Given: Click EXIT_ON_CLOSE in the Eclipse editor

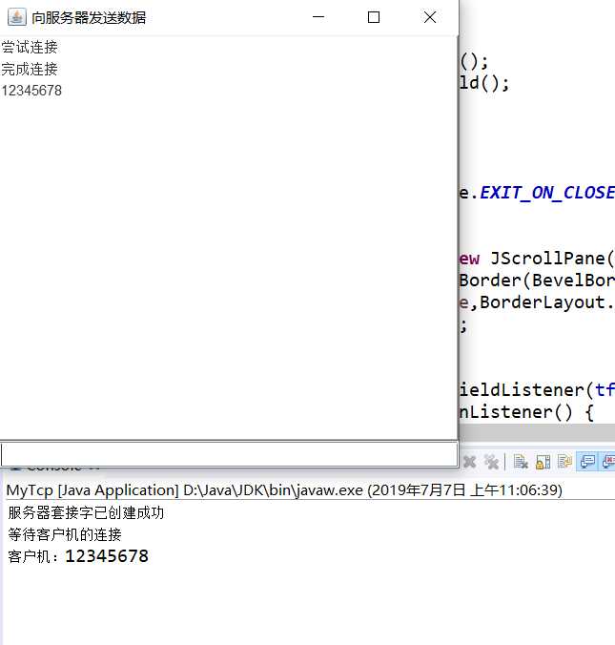Looking at the screenshot, I should [x=547, y=193].
